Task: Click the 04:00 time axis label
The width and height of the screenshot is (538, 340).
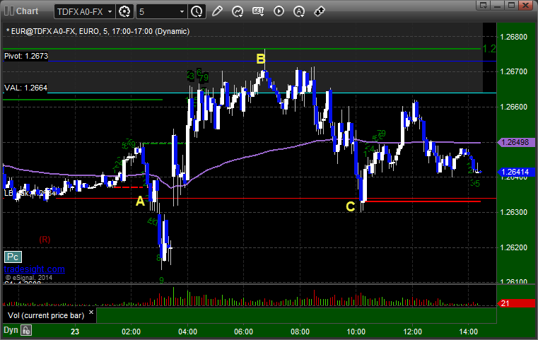Action: click(187, 332)
